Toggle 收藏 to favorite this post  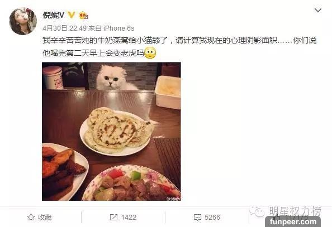coord(40,218)
